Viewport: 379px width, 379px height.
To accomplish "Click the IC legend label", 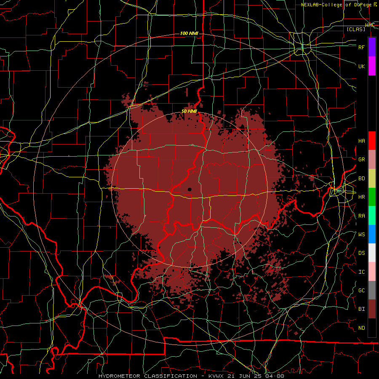I will (x=361, y=272).
